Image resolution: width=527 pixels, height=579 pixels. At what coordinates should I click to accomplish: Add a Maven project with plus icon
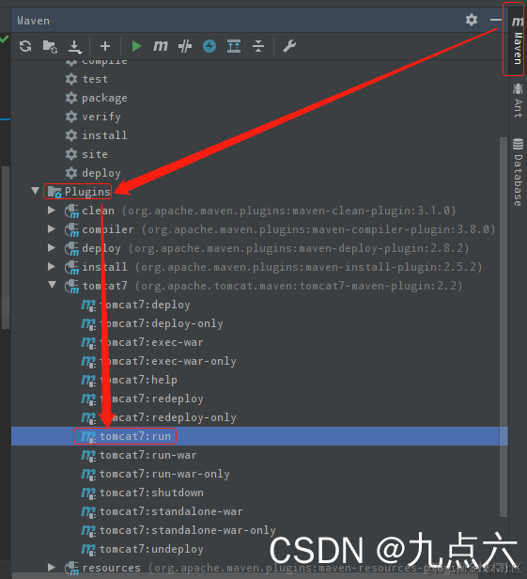pos(105,46)
